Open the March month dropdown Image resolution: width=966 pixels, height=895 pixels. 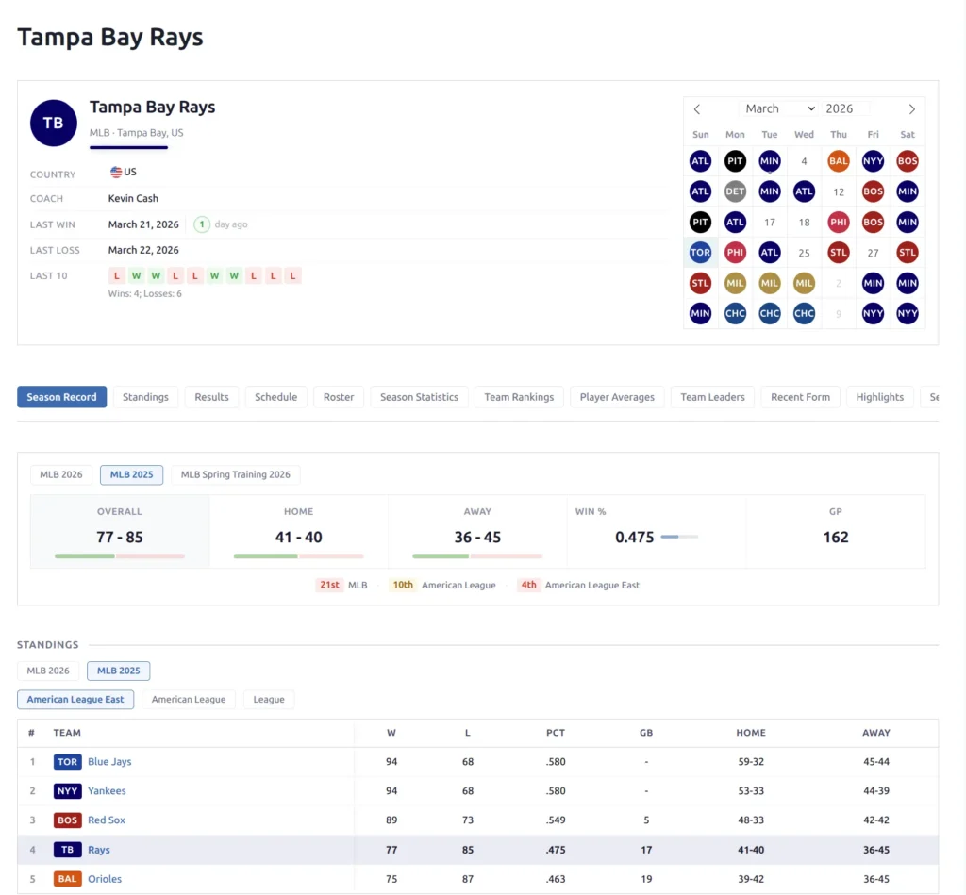pos(779,109)
